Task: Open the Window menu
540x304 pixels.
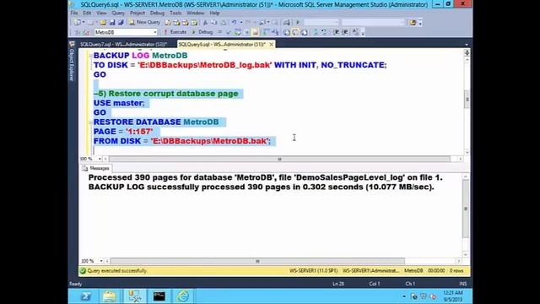Action: 195,13
